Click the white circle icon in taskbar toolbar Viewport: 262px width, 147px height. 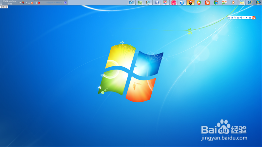[x=36, y=3]
